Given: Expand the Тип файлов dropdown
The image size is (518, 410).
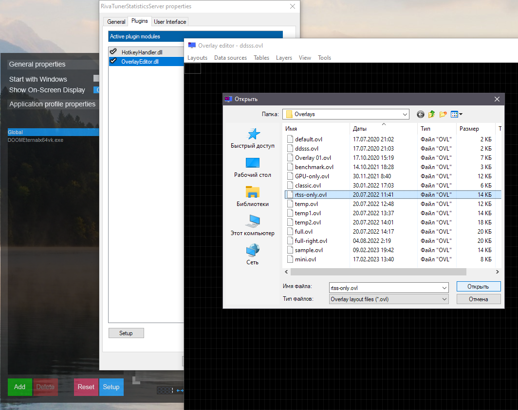Looking at the screenshot, I should pyautogui.click(x=444, y=299).
